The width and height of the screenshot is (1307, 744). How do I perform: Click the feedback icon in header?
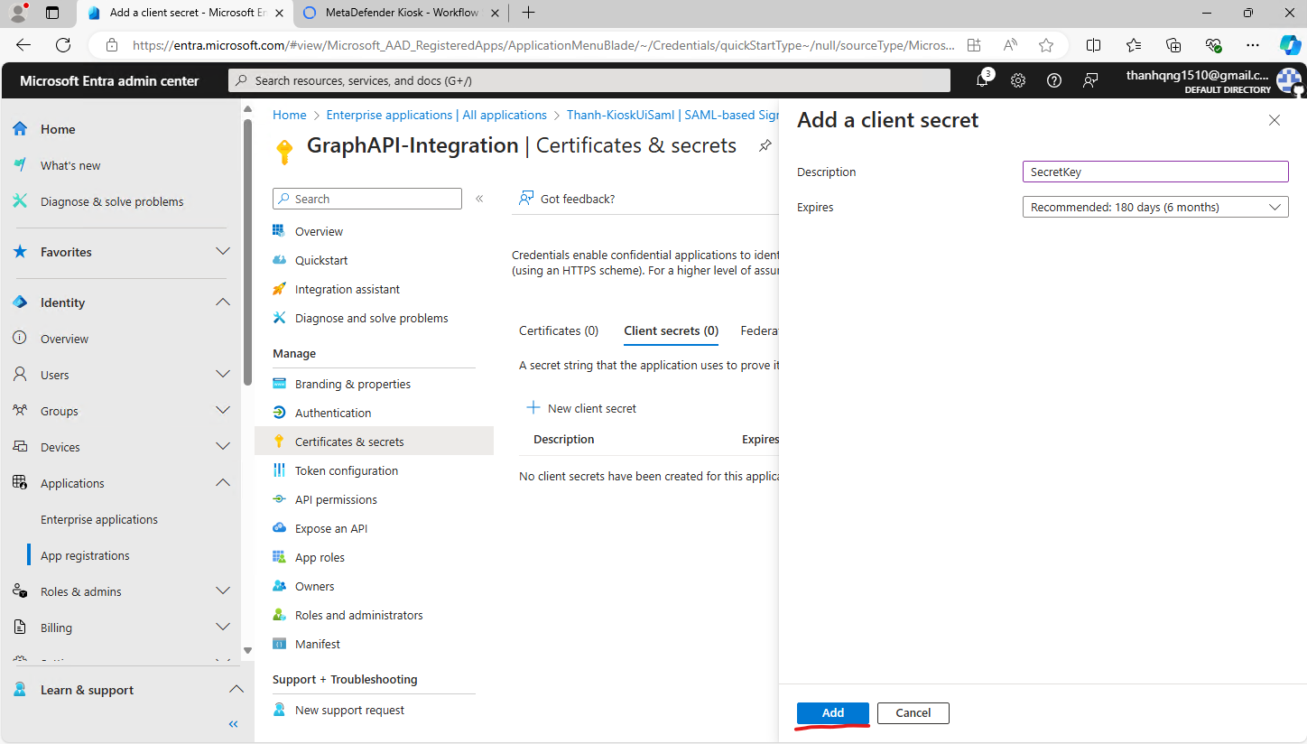pos(1090,80)
